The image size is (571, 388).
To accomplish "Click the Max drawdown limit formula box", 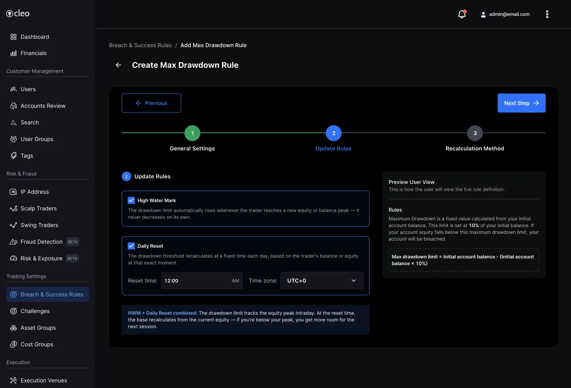I will (x=464, y=260).
